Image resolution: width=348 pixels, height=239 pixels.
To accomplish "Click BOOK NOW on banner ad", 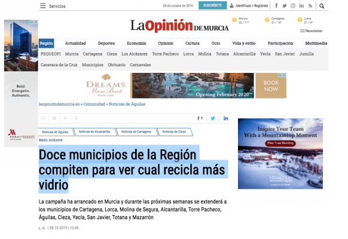I will tap(271, 85).
